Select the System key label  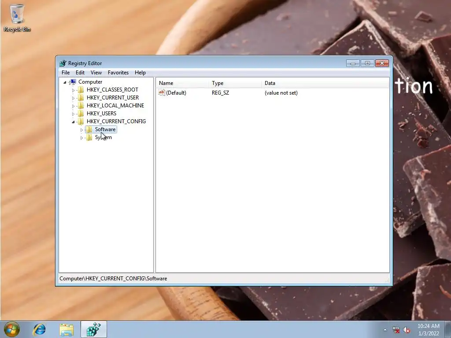click(104, 137)
